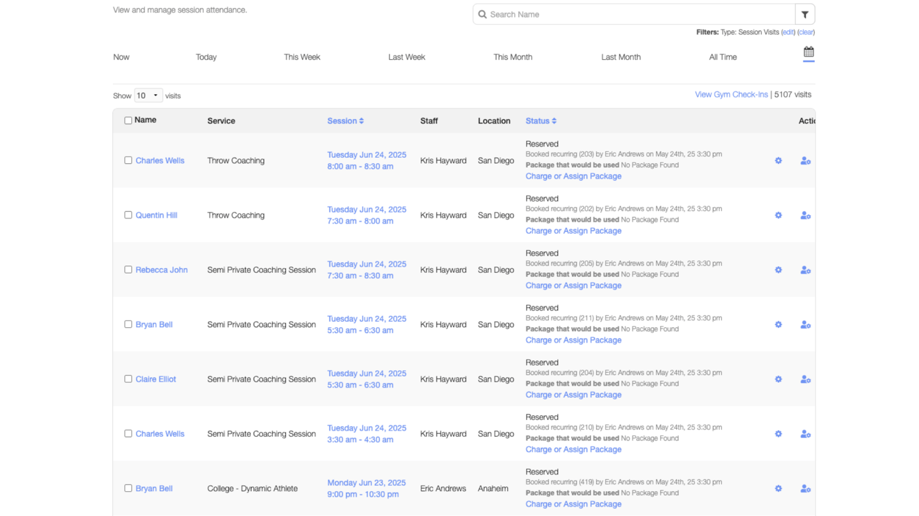
Task: Click the member assignment icon for Quentin Hill
Action: click(x=805, y=215)
